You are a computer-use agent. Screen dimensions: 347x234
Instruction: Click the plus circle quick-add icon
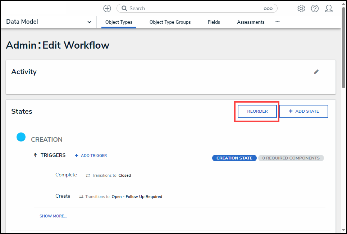pos(107,8)
